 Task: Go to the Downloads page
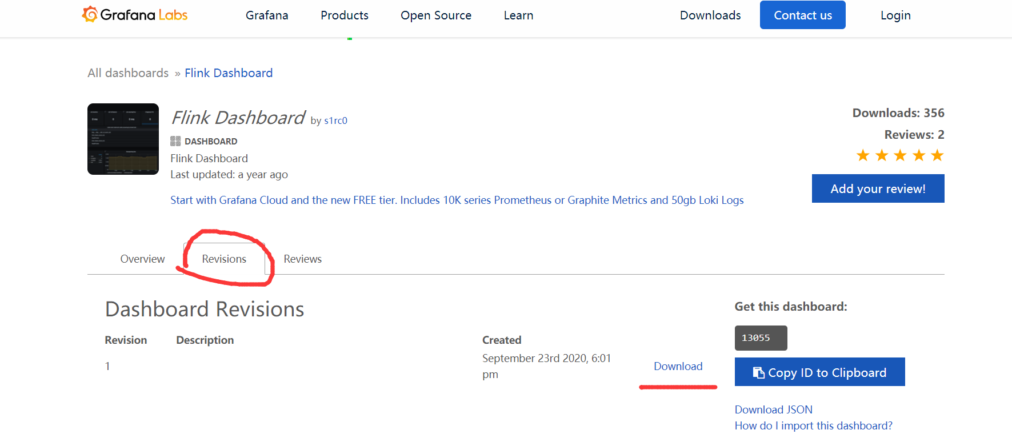(710, 15)
